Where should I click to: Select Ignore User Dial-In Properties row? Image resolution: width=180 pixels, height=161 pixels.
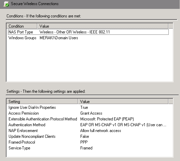(x=89, y=107)
